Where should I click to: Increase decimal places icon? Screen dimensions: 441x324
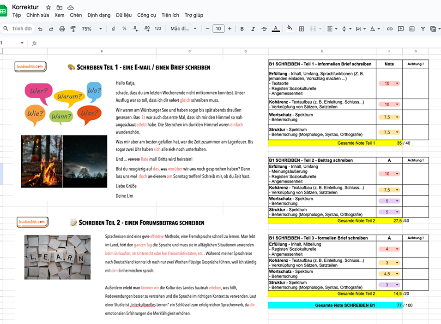[146, 29]
